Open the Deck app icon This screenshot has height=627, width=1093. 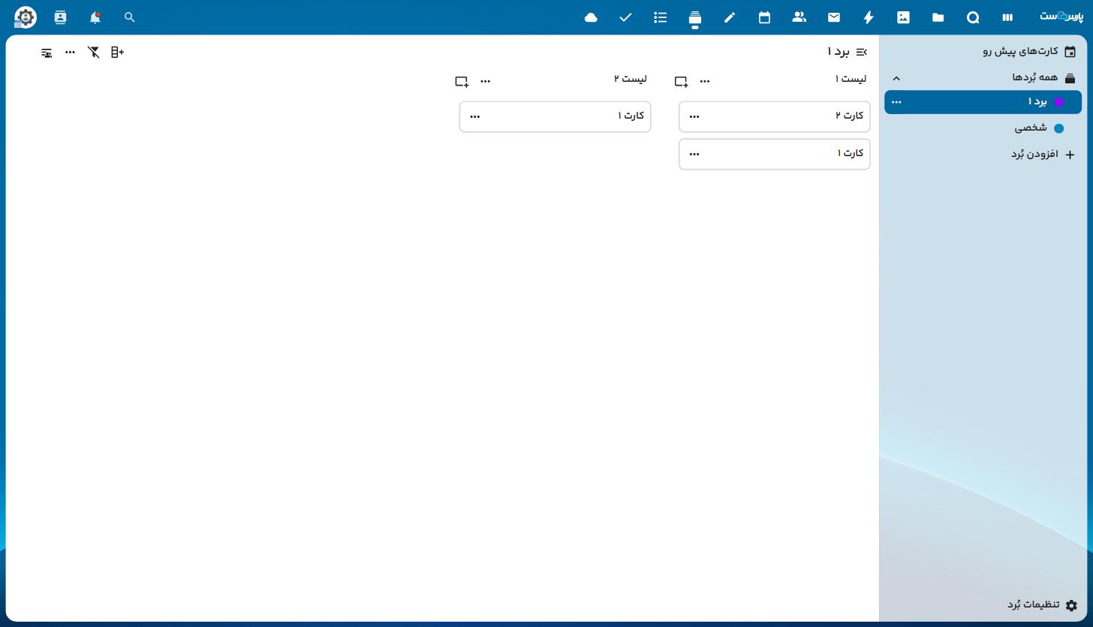coord(695,17)
